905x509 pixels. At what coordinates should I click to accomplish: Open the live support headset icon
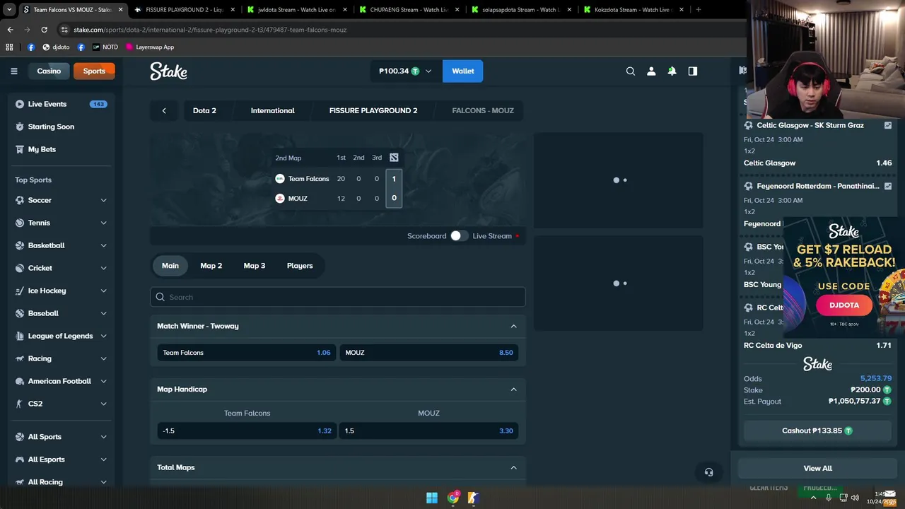708,472
